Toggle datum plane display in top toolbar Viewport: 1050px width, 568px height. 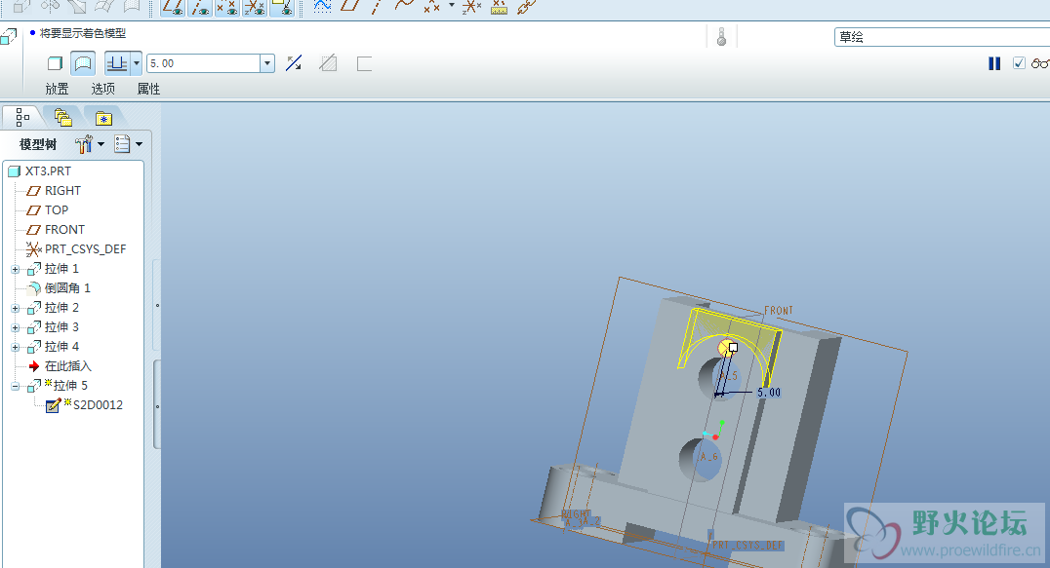tap(174, 8)
